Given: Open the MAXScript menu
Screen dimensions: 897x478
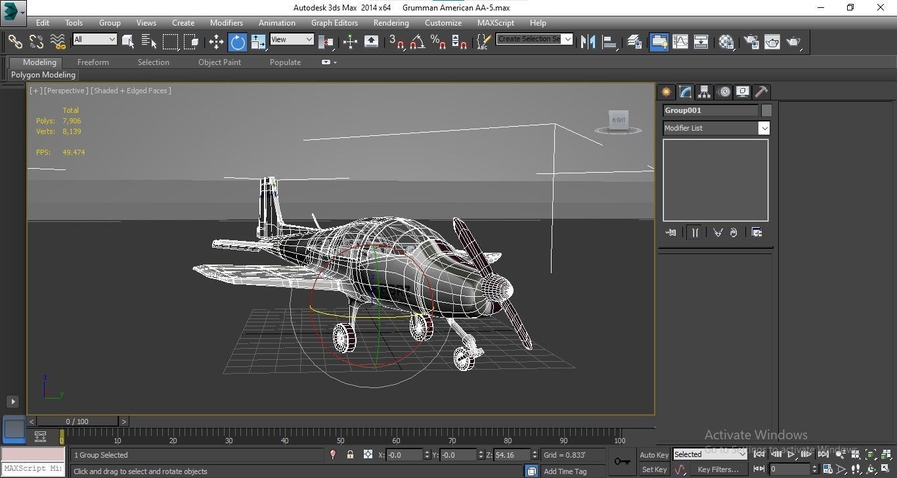Looking at the screenshot, I should pyautogui.click(x=496, y=22).
